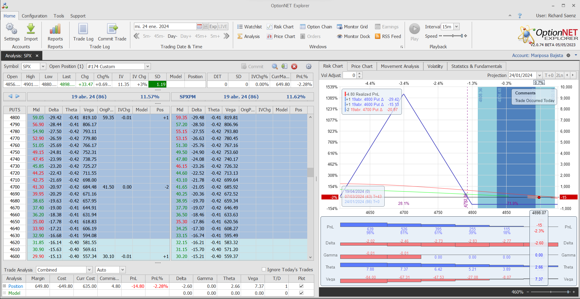Switch to the Price Chart tab

coord(362,66)
